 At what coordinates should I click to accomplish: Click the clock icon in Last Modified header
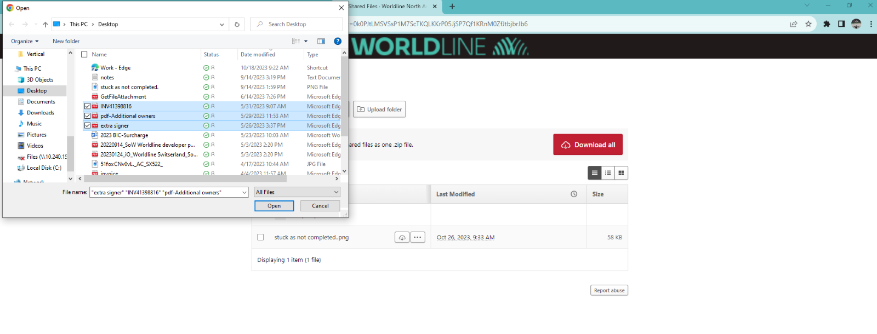click(574, 194)
